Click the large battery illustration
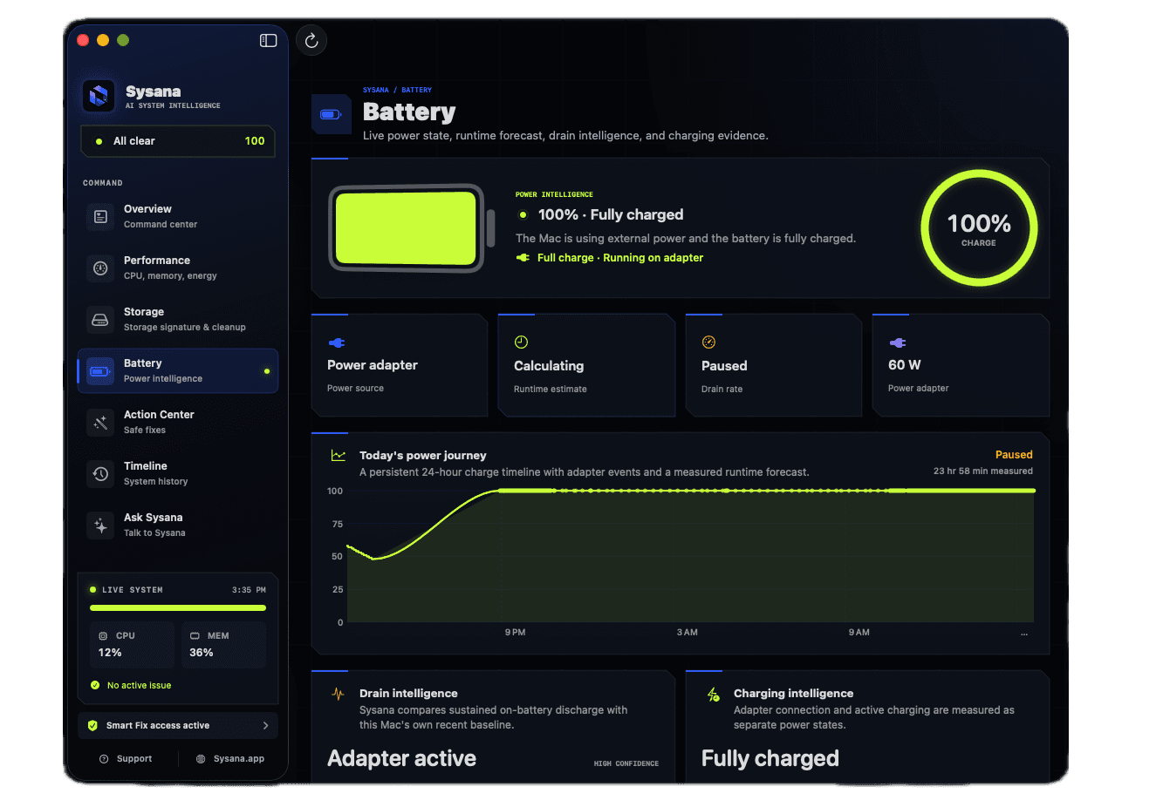Screen dimensions: 1163x807 click(411, 228)
